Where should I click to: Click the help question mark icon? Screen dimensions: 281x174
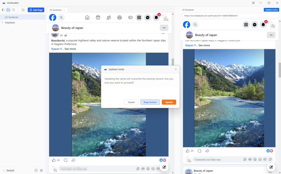[x=36, y=170]
